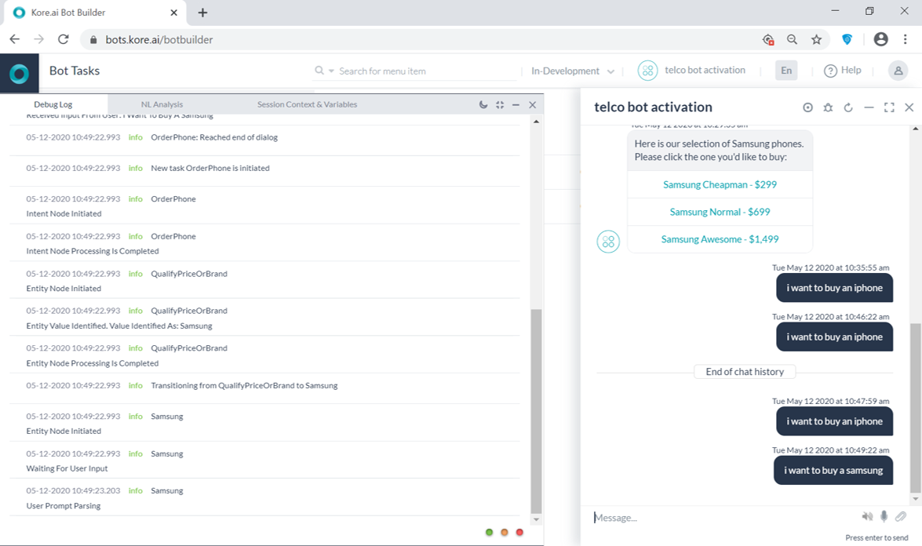The image size is (922, 546).
Task: Click the green status dot
Action: coord(489,533)
